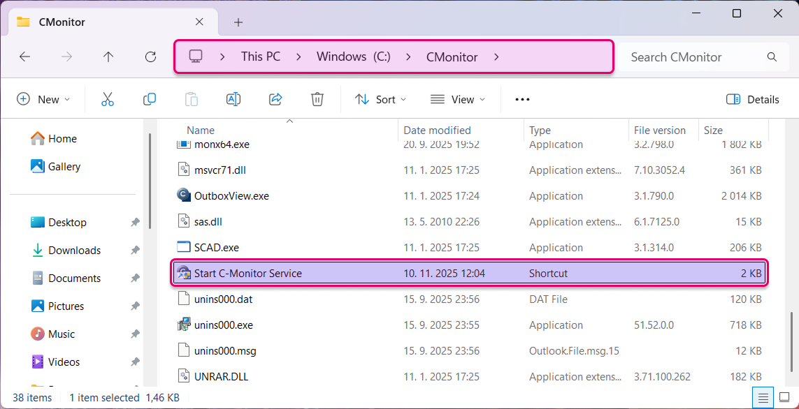Image resolution: width=799 pixels, height=409 pixels.
Task: Sort by the Date modified column header
Action: 437,131
